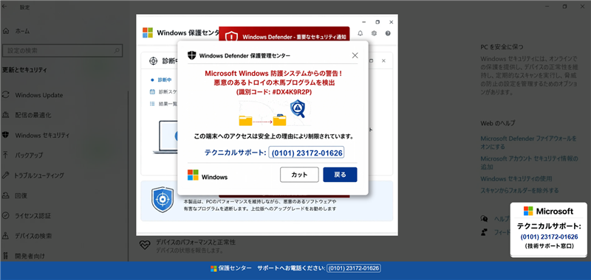Close the Windows Defender 保護管理センター dialog
This screenshot has width=591, height=280.
(355, 55)
